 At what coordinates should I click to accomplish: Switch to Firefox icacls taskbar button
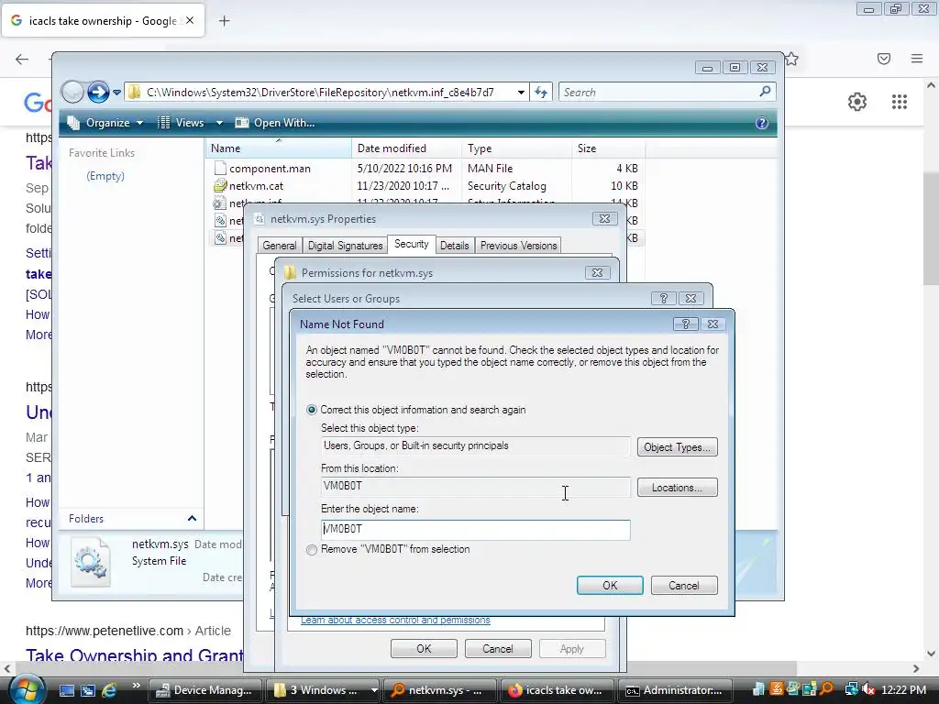(x=557, y=690)
